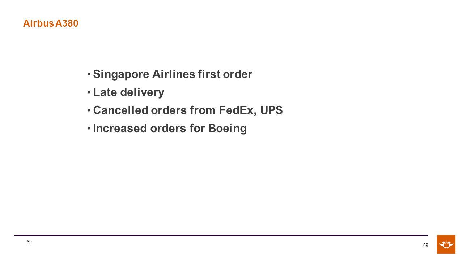Click the word "Singapore" in the first bullet
Screen dimensions: 463x260
pos(121,75)
